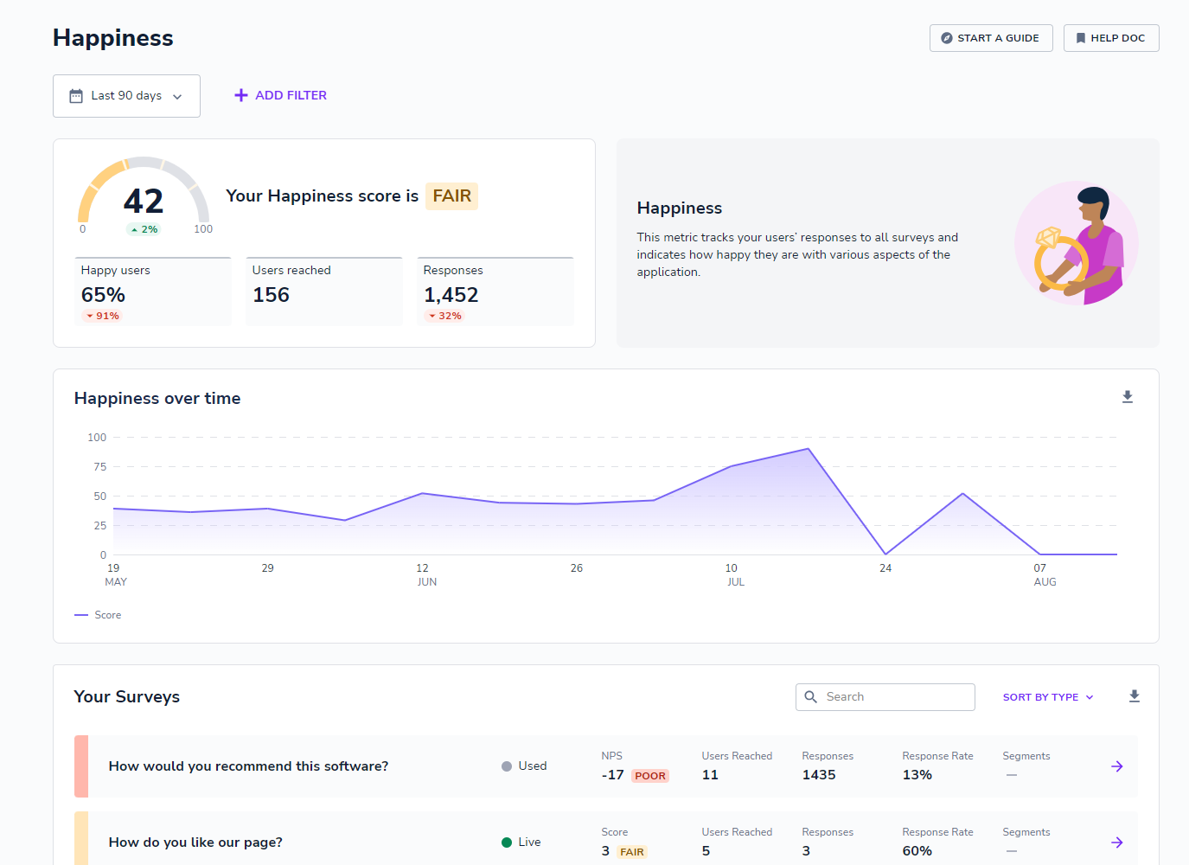Click the POOR badge next to NPS -17
This screenshot has height=865, width=1189.
650,776
